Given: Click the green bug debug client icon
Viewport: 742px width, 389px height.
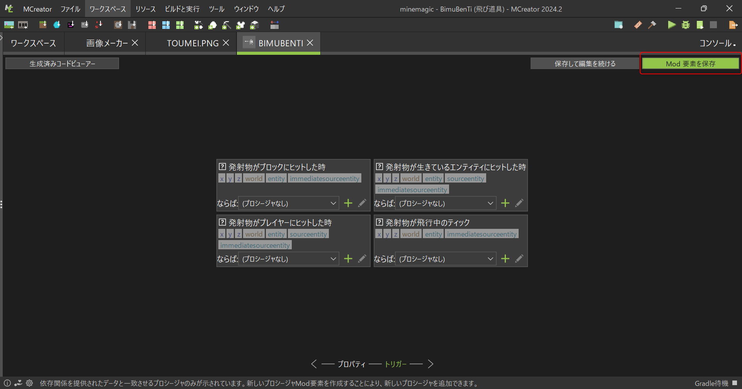Looking at the screenshot, I should click(686, 25).
